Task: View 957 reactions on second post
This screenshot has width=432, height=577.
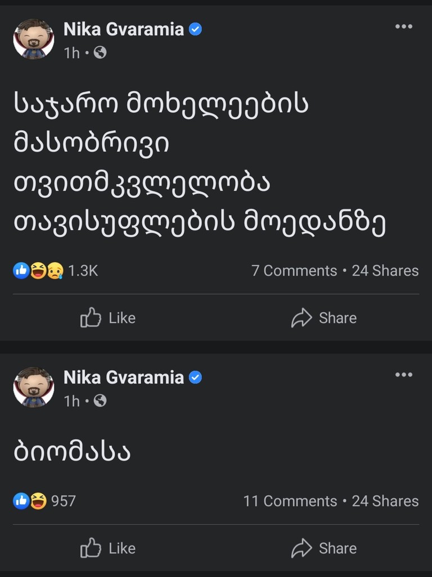Action: coord(45,501)
